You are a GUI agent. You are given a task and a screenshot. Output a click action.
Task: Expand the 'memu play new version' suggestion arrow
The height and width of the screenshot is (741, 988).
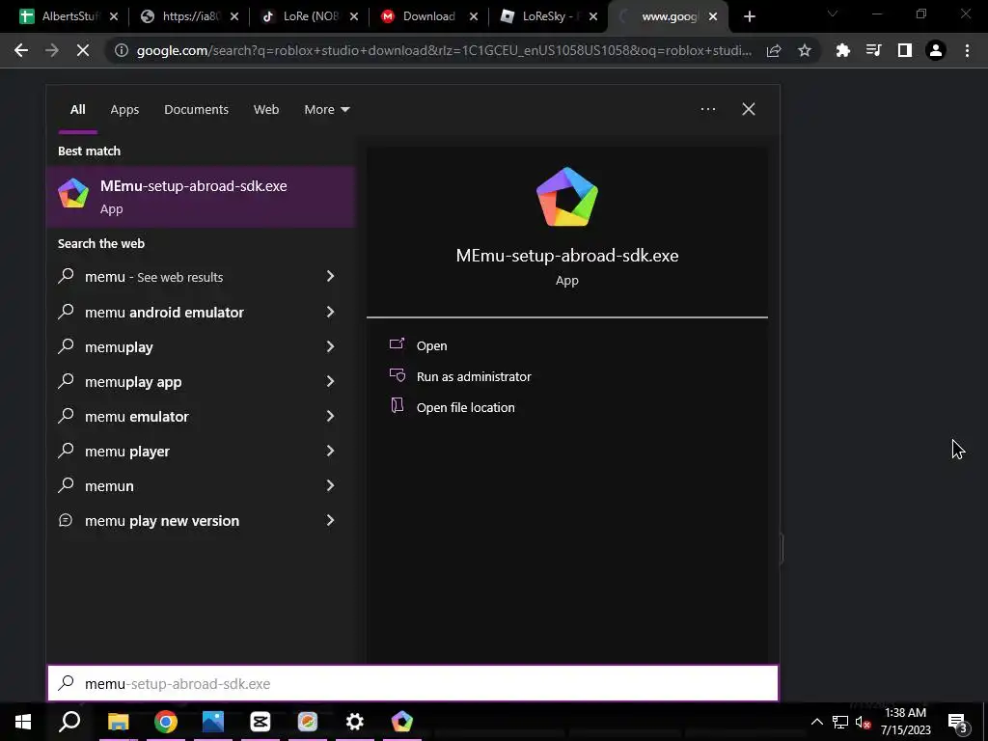[x=330, y=520]
